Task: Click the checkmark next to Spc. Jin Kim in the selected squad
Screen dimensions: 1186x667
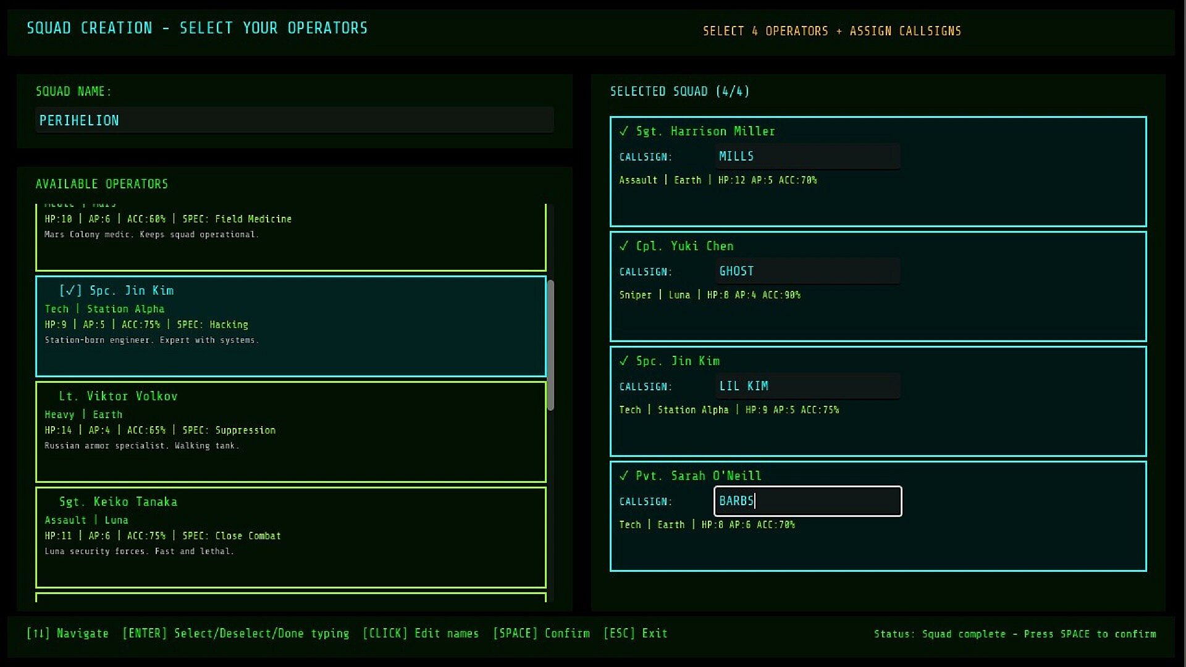Action: click(x=624, y=361)
